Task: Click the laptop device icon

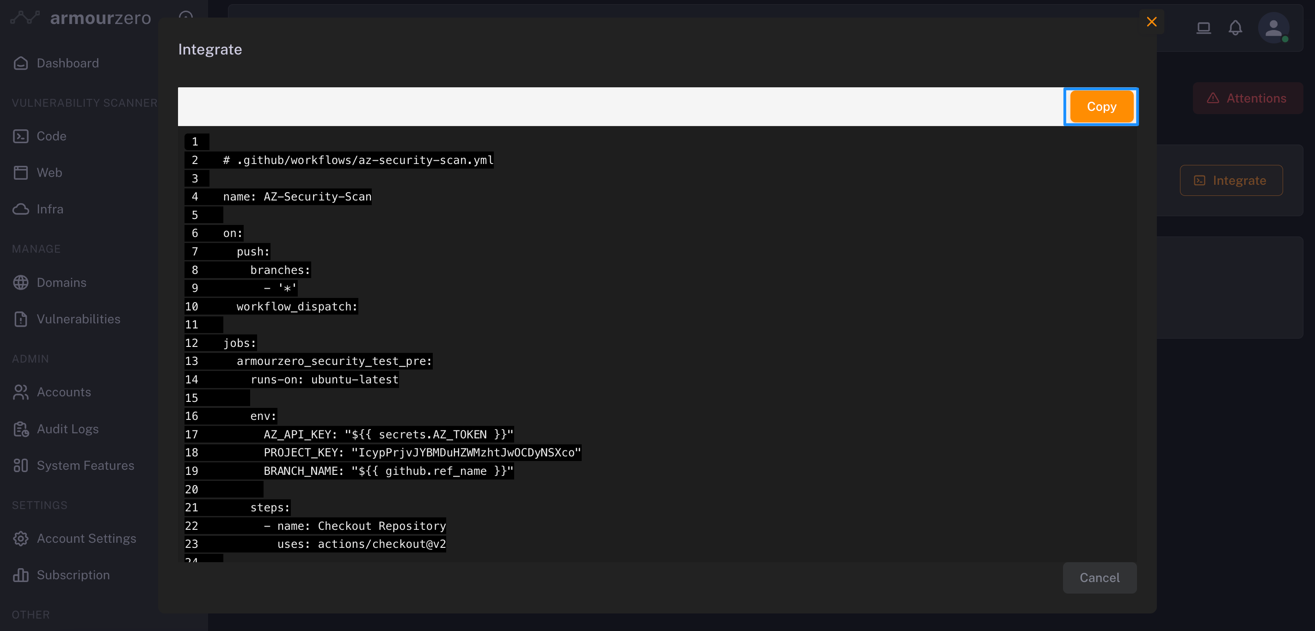Action: (x=1203, y=28)
